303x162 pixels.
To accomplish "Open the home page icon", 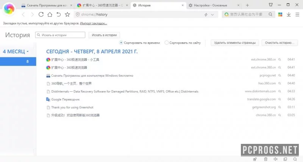I will click(50, 14).
